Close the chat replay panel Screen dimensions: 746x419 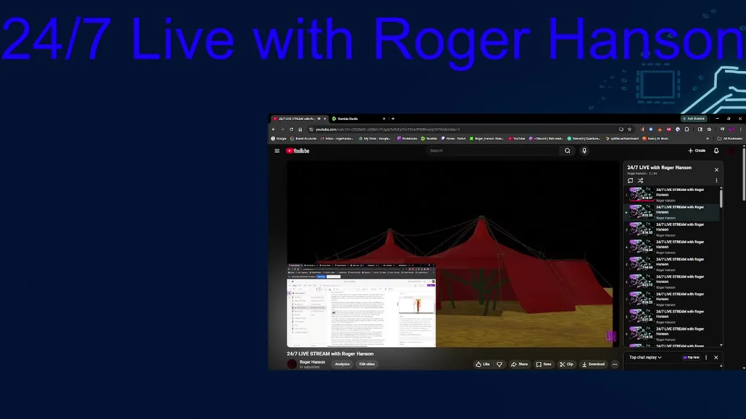coord(716,357)
